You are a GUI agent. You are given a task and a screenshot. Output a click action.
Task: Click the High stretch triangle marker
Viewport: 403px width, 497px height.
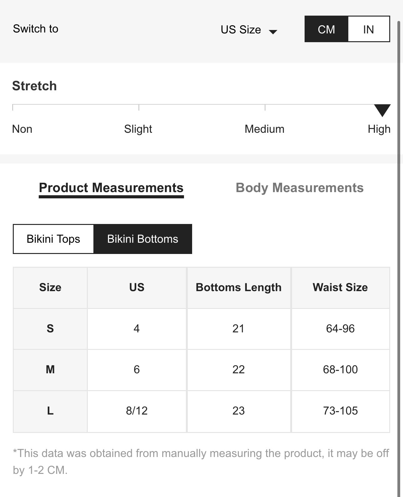point(382,110)
